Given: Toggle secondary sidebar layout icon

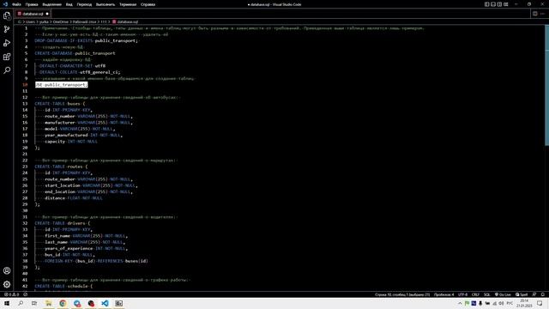Looking at the screenshot, I should pos(499,4).
